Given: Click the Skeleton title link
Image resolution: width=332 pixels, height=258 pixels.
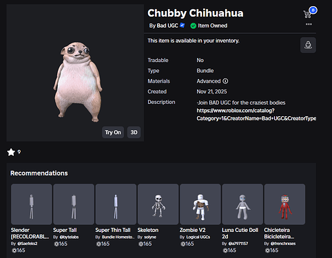Looking at the screenshot, I should coord(148,230).
